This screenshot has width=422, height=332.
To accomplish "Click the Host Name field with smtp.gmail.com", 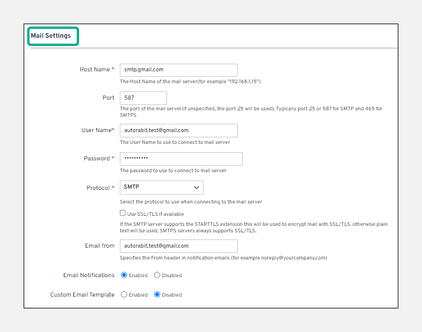I will [178, 70].
